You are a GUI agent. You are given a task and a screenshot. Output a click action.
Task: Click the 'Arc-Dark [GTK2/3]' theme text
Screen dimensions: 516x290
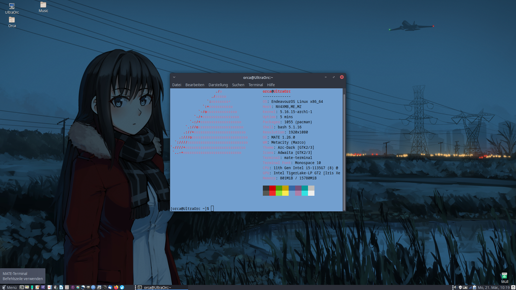click(x=296, y=147)
